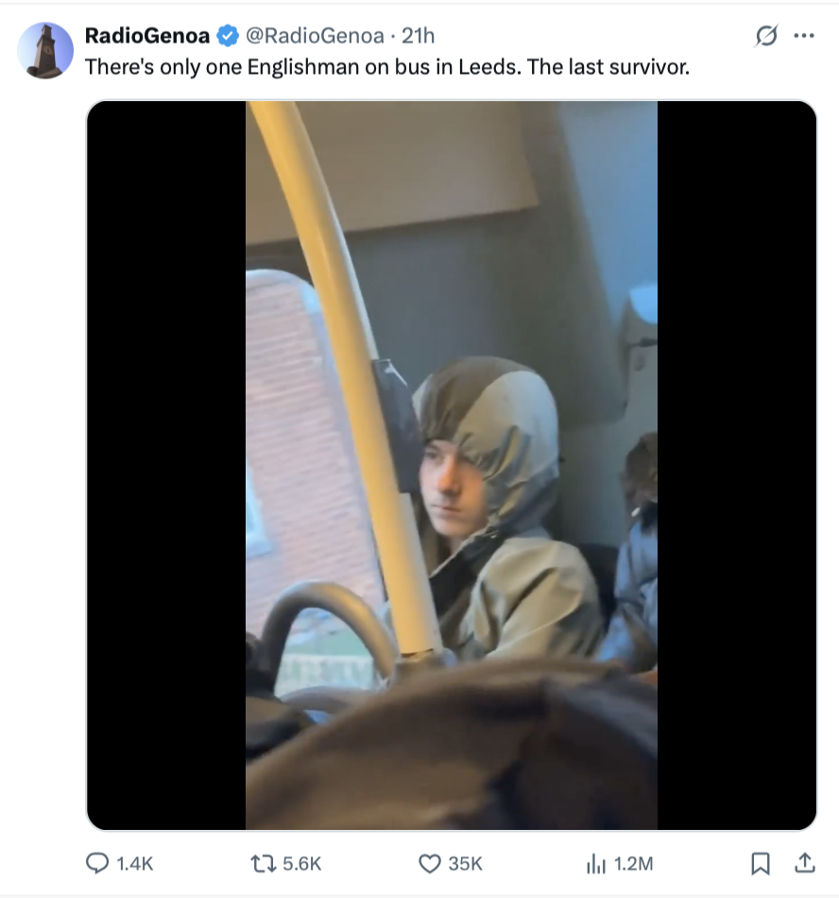Click the 1.2M views count
This screenshot has height=898, width=839.
point(633,864)
